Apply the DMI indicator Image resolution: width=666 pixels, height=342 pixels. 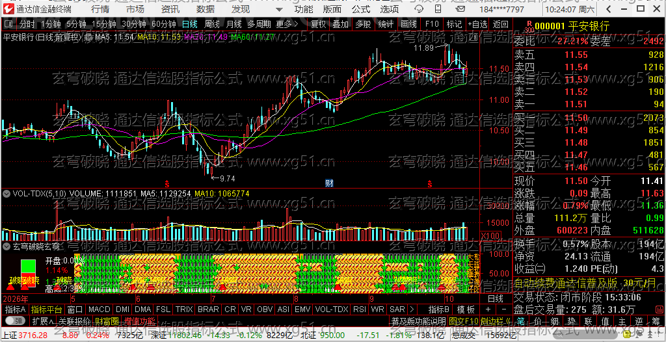(123, 309)
